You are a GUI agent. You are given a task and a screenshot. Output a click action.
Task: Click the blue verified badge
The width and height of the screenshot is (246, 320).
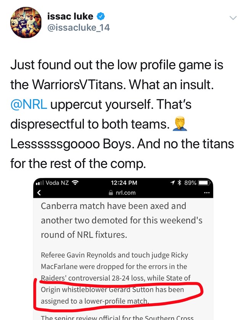click(x=101, y=16)
